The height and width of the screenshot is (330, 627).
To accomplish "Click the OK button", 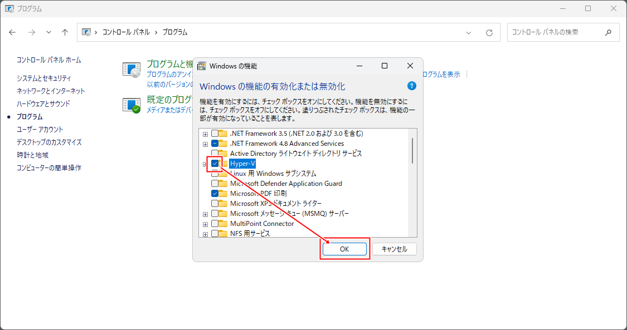I will coord(344,249).
